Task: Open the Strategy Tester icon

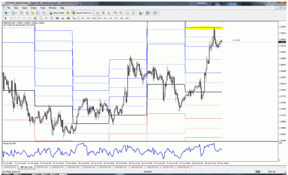Action: [43, 13]
